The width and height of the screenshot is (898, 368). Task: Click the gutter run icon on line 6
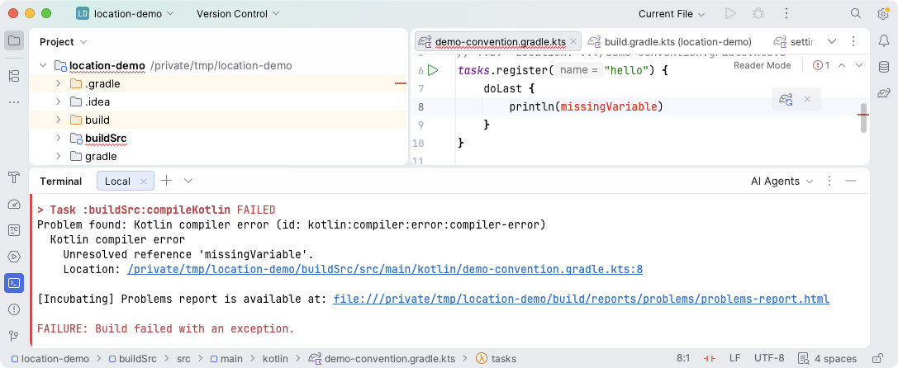coord(434,70)
